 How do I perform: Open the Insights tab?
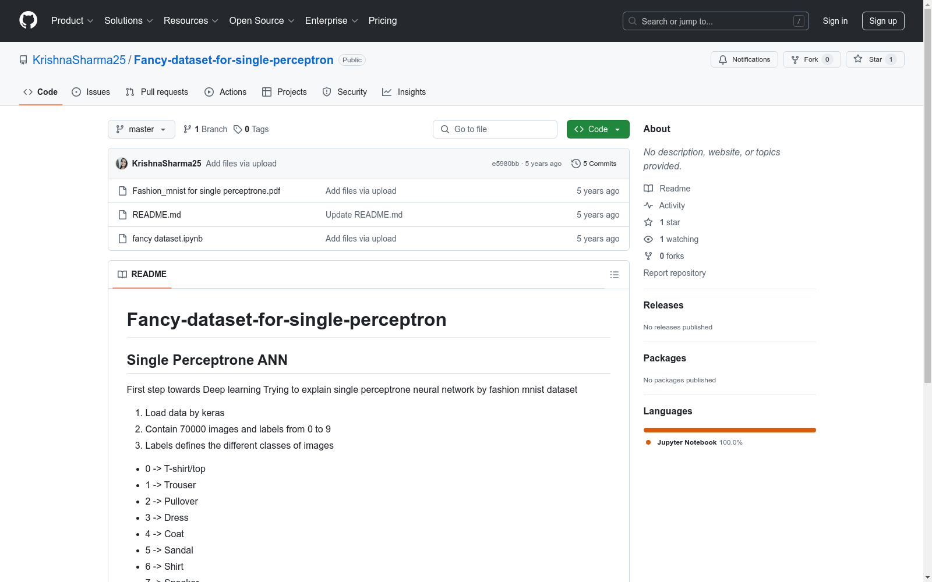click(404, 92)
